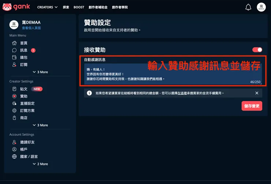The image size is (271, 184).
Task: Click the person icon beside 訂閱
Action: [14, 64]
